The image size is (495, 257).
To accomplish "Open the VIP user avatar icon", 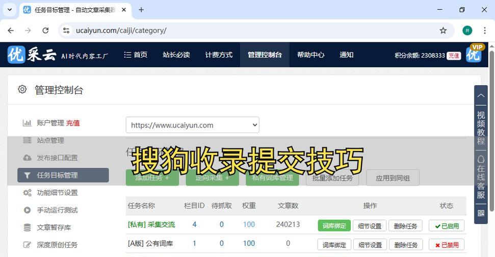I will 474,54.
